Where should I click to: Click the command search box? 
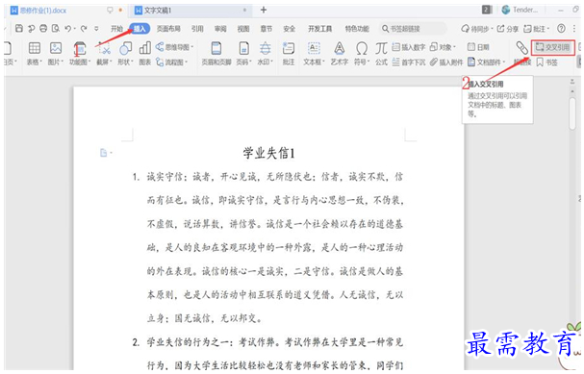pos(413,29)
